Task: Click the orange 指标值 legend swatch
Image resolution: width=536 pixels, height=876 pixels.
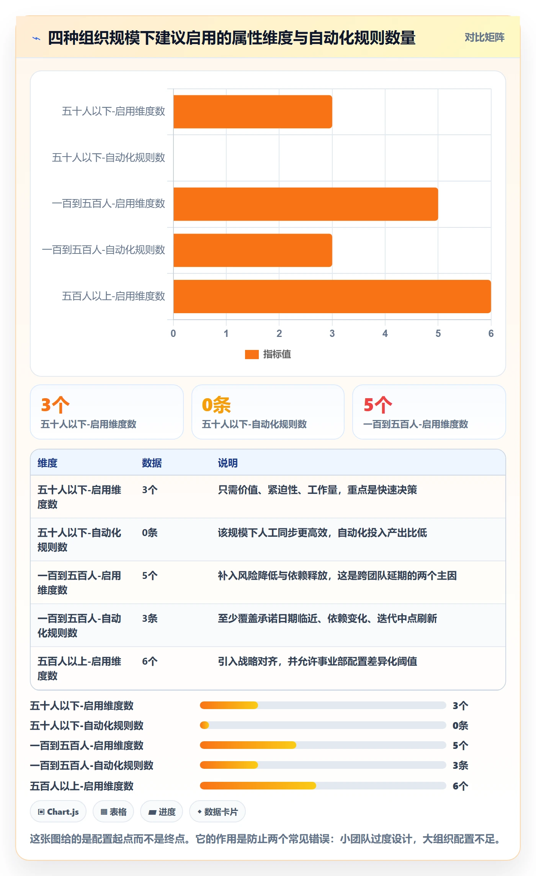Action: [x=252, y=355]
